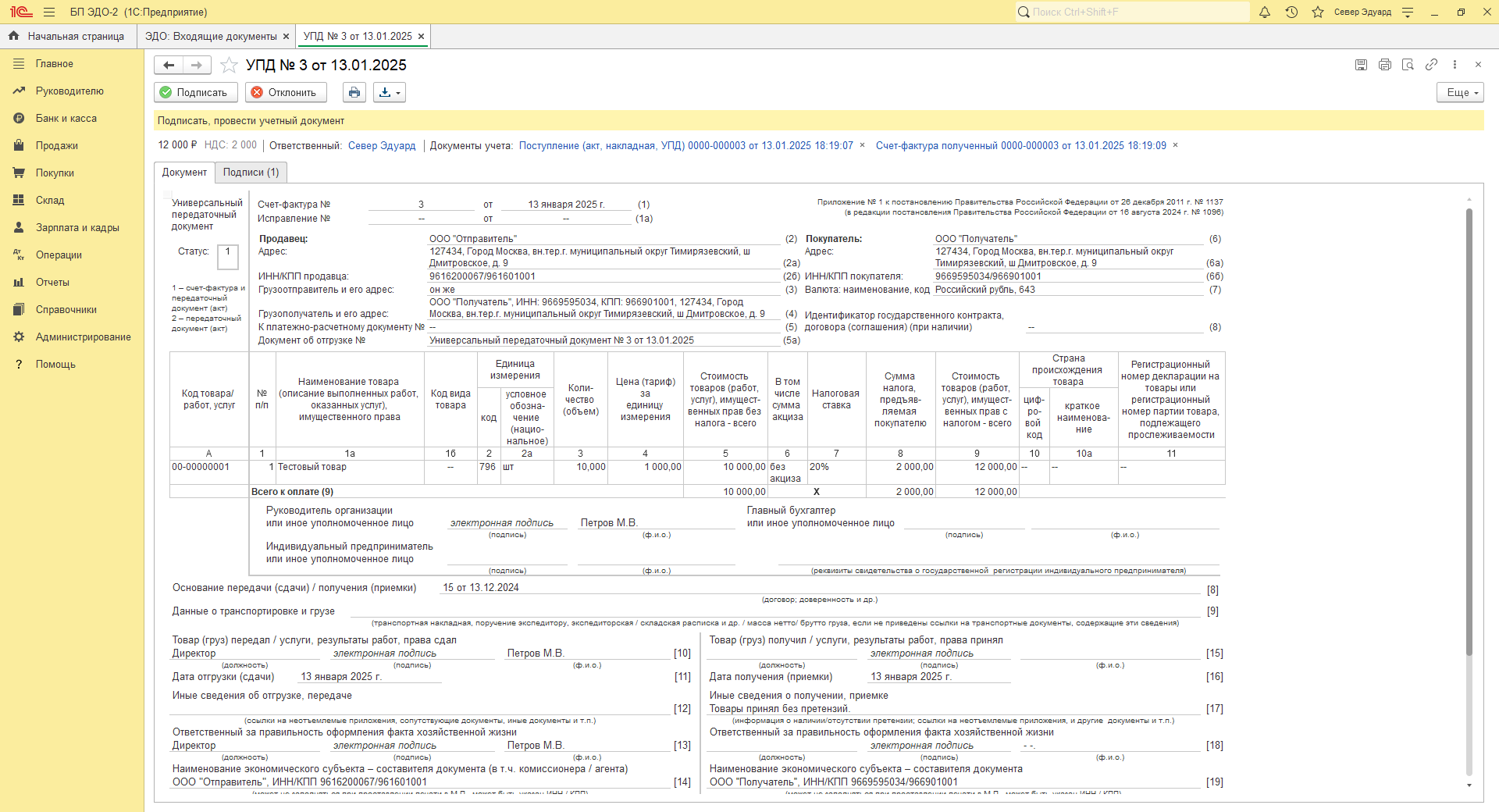
Task: Open the history clock icon
Action: [1291, 12]
